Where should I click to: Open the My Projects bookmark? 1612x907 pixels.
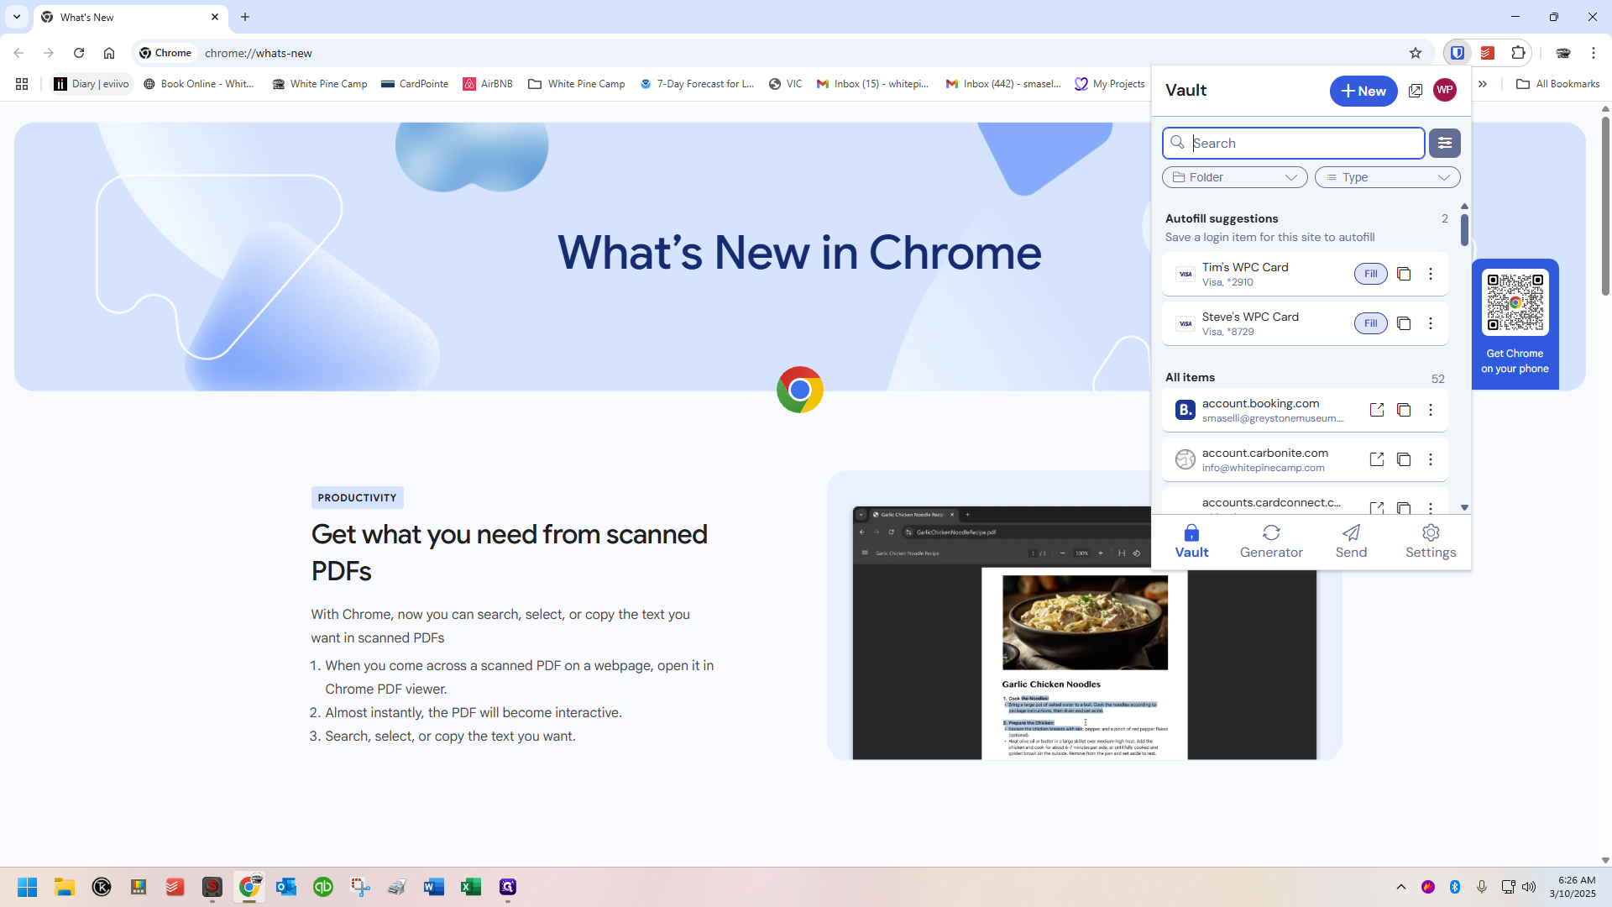[1110, 84]
